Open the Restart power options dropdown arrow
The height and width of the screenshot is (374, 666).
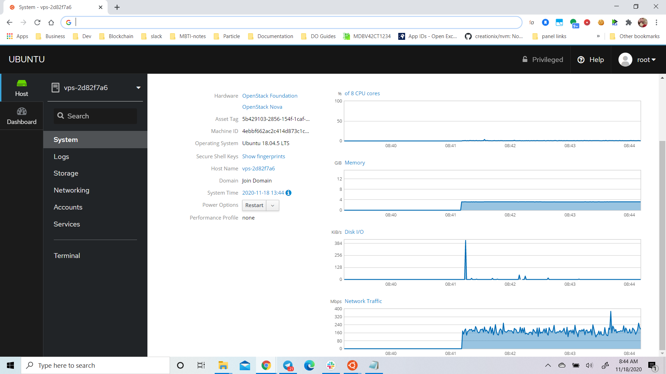[x=273, y=205]
